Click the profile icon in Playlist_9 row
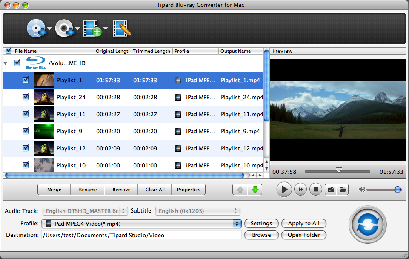The width and height of the screenshot is (409, 259). tap(178, 131)
